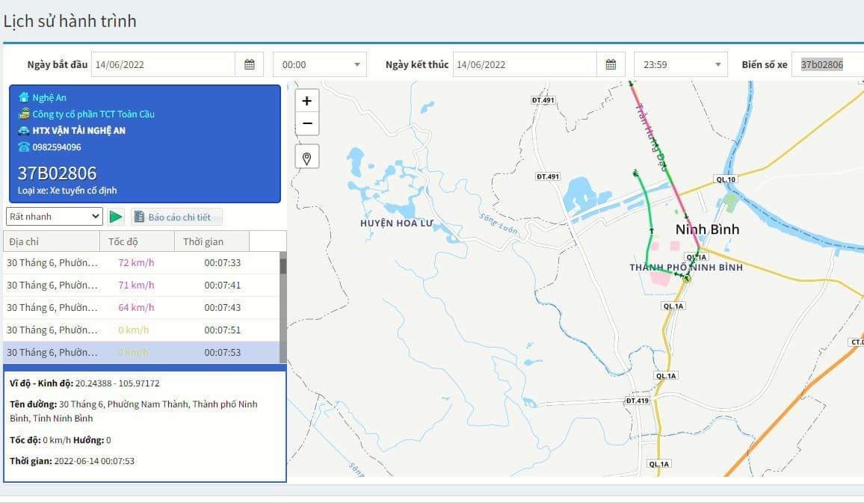Click the 72 km/h speed value
Screen dimensions: 864x503
(x=136, y=263)
